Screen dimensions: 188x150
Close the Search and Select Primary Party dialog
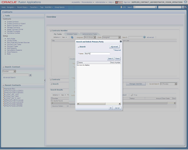click(121, 42)
